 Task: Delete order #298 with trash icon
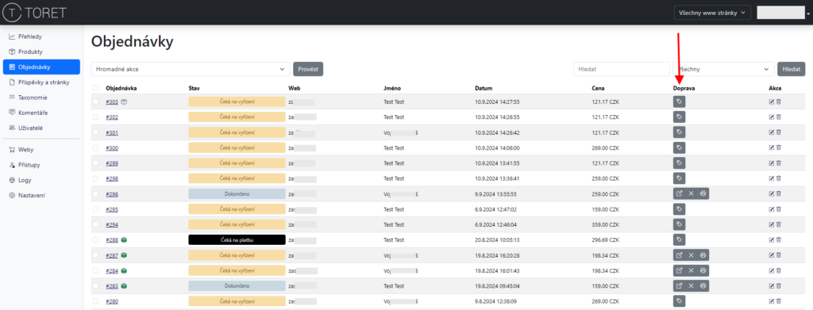click(779, 178)
